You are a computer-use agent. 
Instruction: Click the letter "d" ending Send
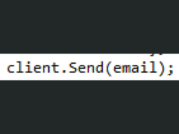100,67
